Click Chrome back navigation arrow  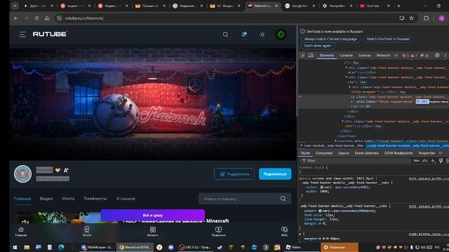point(15,18)
